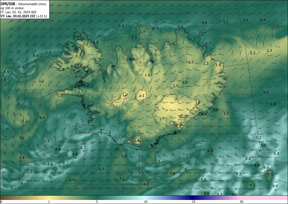
Task: Click the 8.9 map value
Action: click(203, 179)
